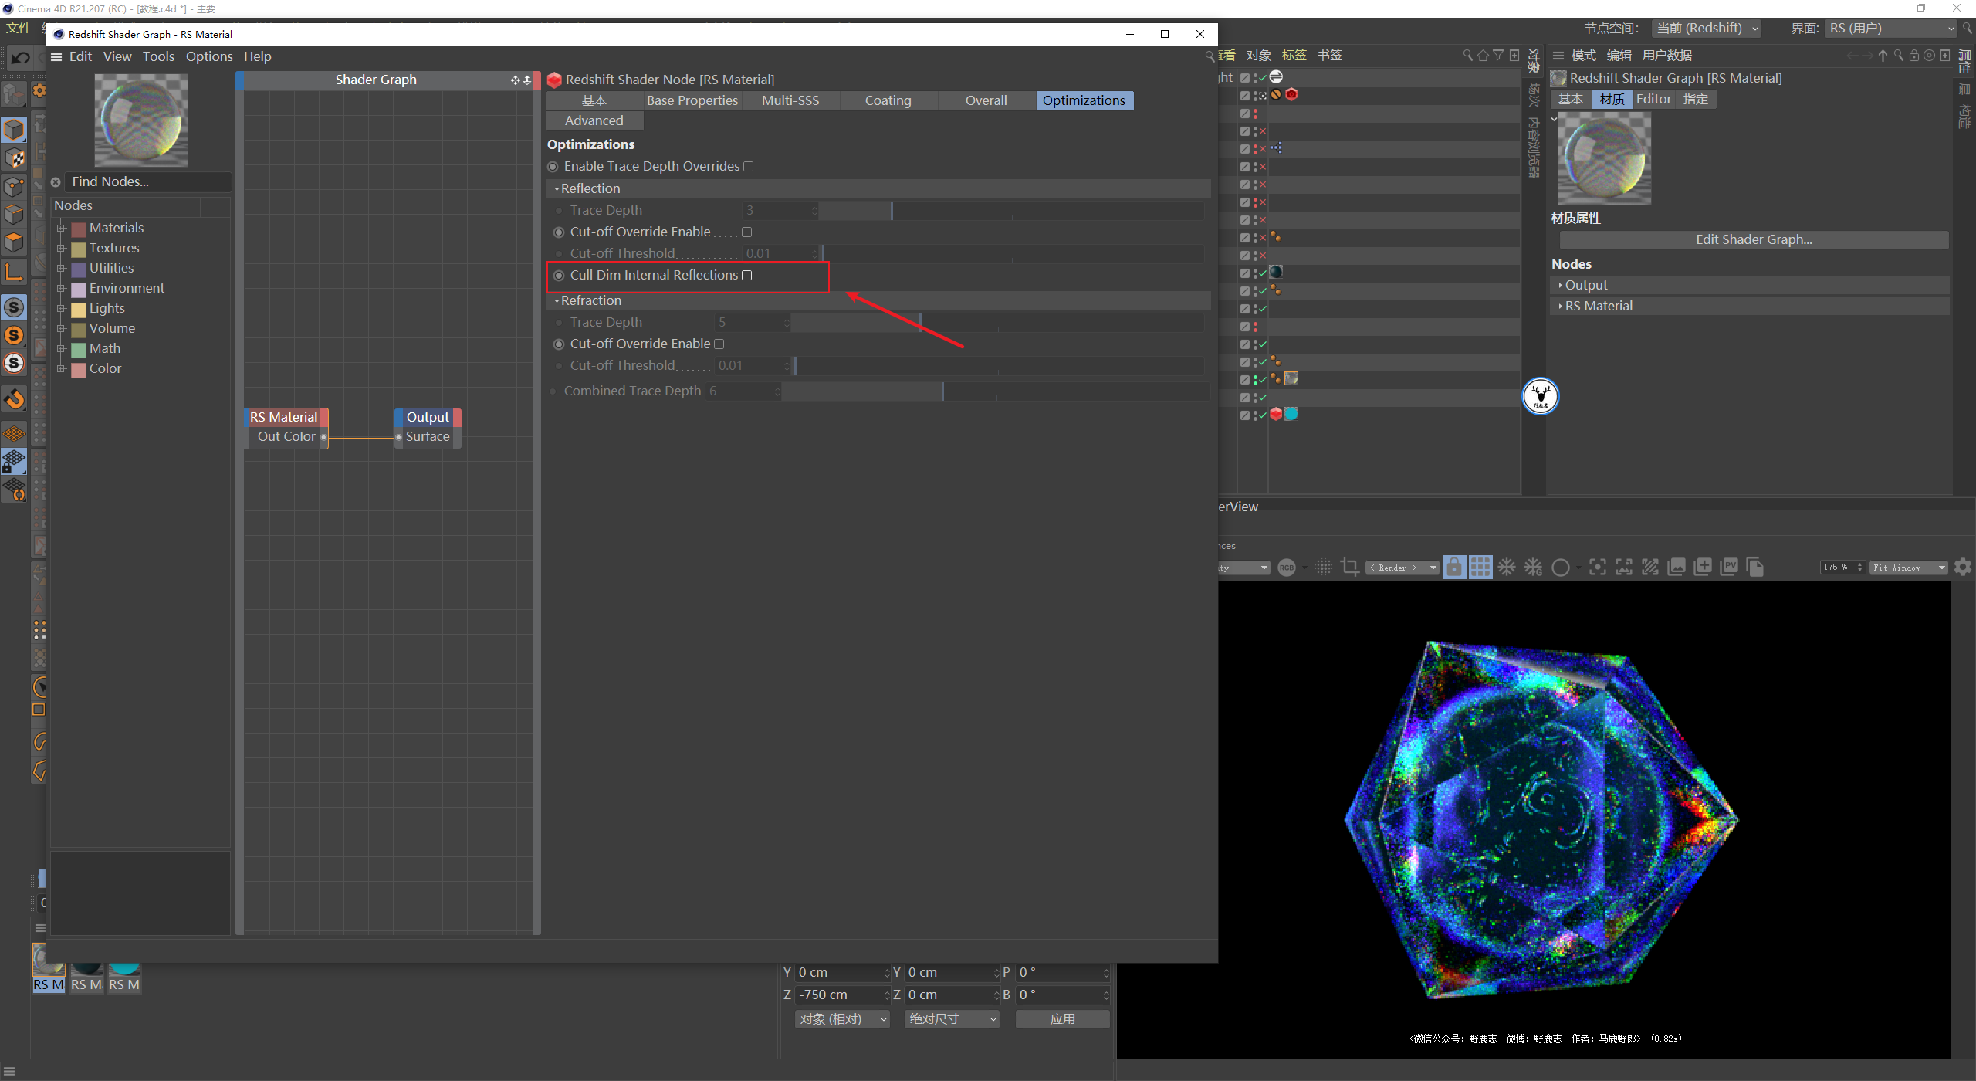Screen dimensions: 1976x1081
Task: Tick Refraction Cut-off Override Enable checkbox
Action: [719, 344]
